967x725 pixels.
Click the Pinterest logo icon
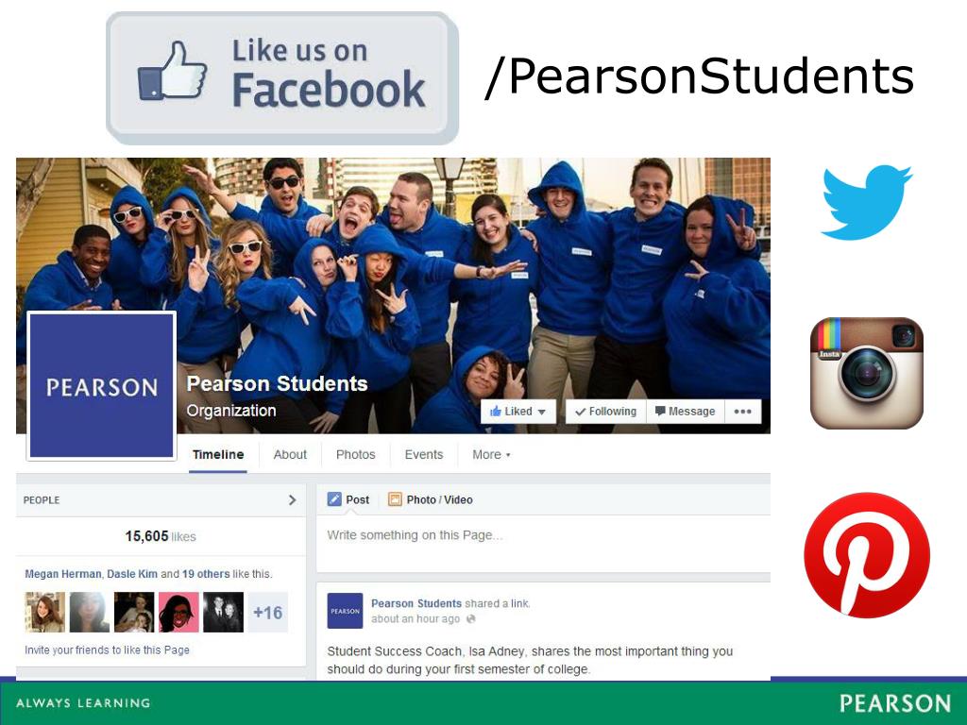pyautogui.click(x=867, y=555)
